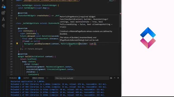
Task: Click the '// Future.delayed' comment
Action: (33, 49)
